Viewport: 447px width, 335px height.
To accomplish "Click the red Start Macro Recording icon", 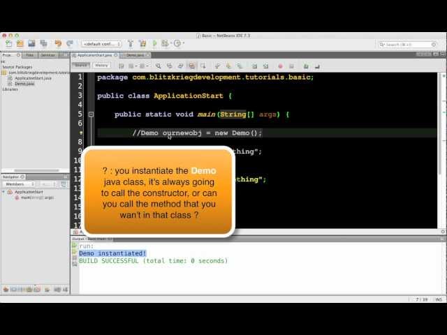I will (x=281, y=66).
